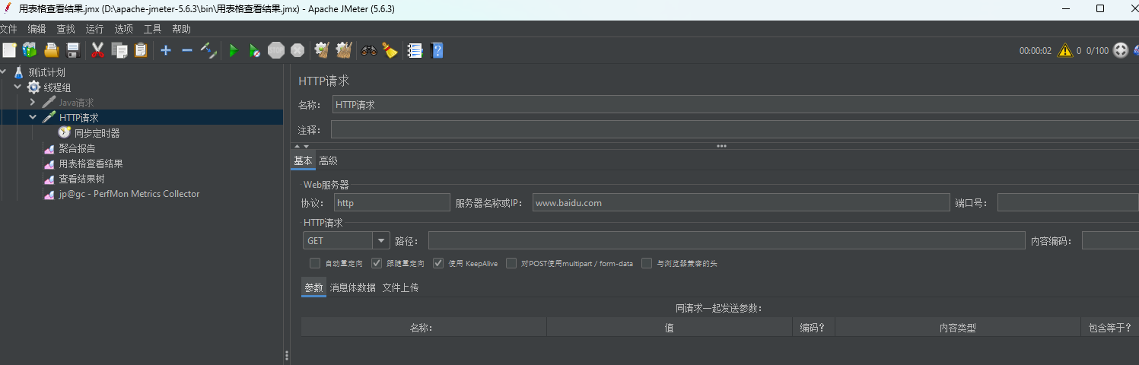Collapse the HTTP请求 tree node arrow
Screen dimensions: 1139x365
[x=33, y=118]
